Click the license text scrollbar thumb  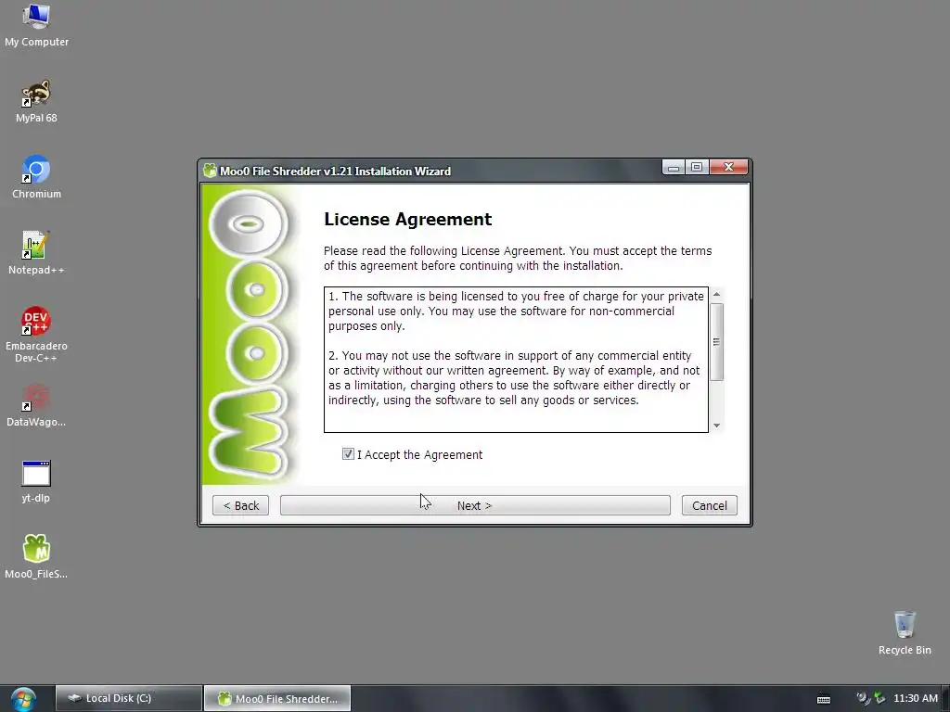point(717,342)
